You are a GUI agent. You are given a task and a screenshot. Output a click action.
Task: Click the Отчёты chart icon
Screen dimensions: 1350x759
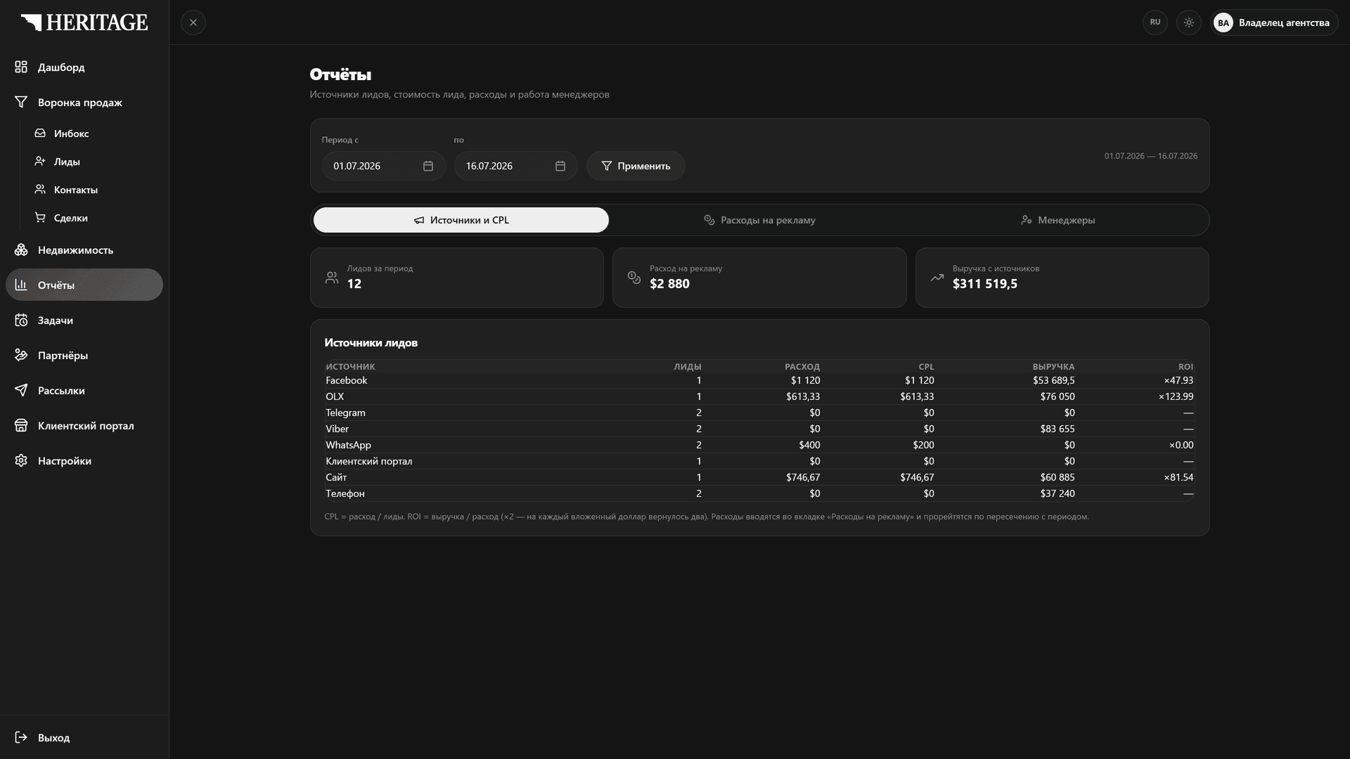click(x=21, y=285)
